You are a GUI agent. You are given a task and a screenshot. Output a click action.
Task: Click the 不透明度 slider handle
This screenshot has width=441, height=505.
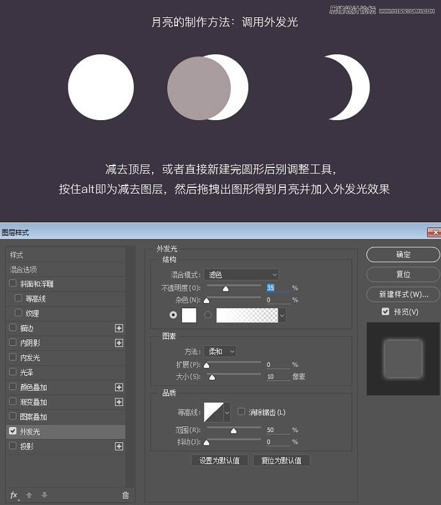pyautogui.click(x=226, y=288)
